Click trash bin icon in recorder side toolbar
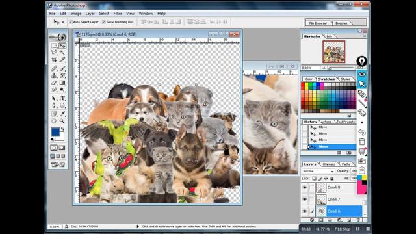Viewport: 416px width, 234px height. 362,141
